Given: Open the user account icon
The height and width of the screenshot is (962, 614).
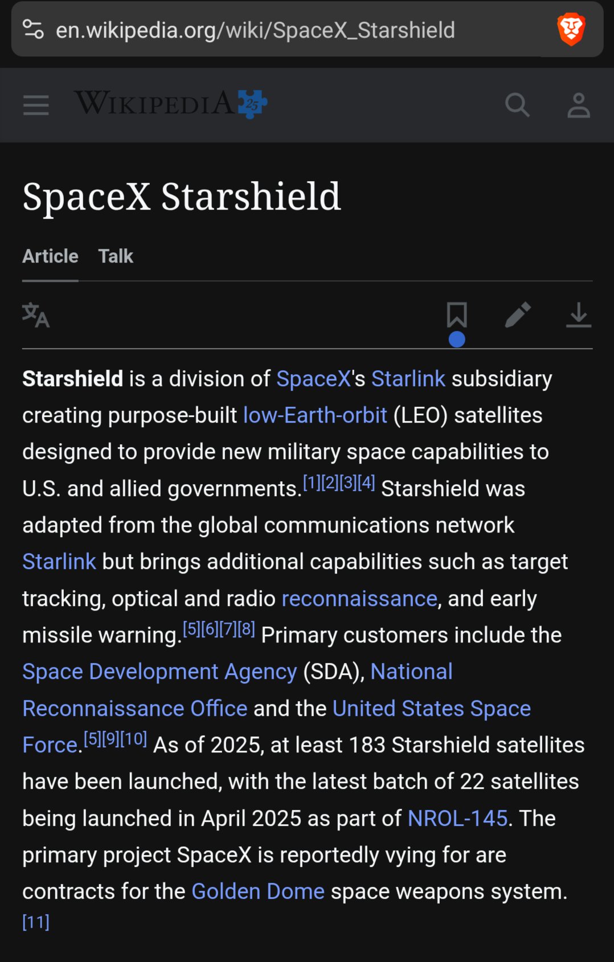Looking at the screenshot, I should click(579, 105).
